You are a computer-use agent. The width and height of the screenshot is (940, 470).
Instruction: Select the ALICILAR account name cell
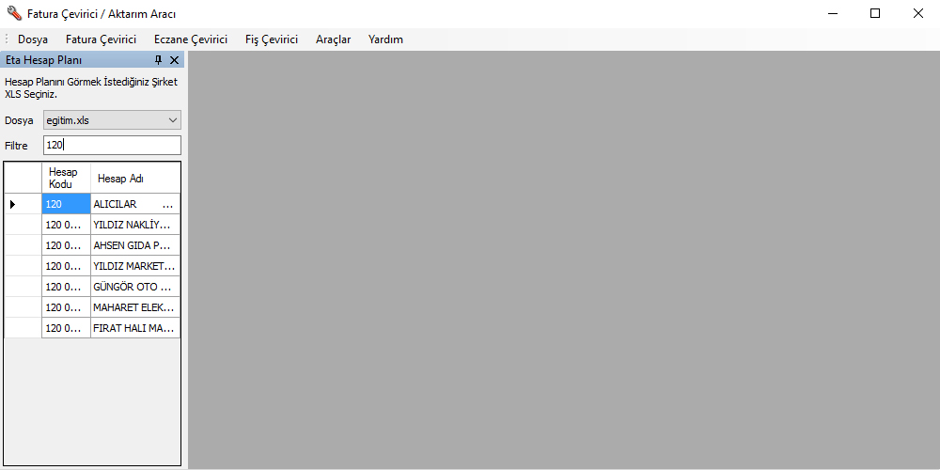(x=135, y=204)
